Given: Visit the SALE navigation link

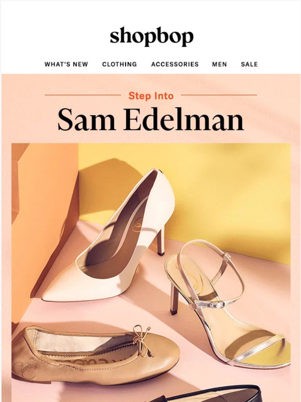Looking at the screenshot, I should (x=249, y=64).
